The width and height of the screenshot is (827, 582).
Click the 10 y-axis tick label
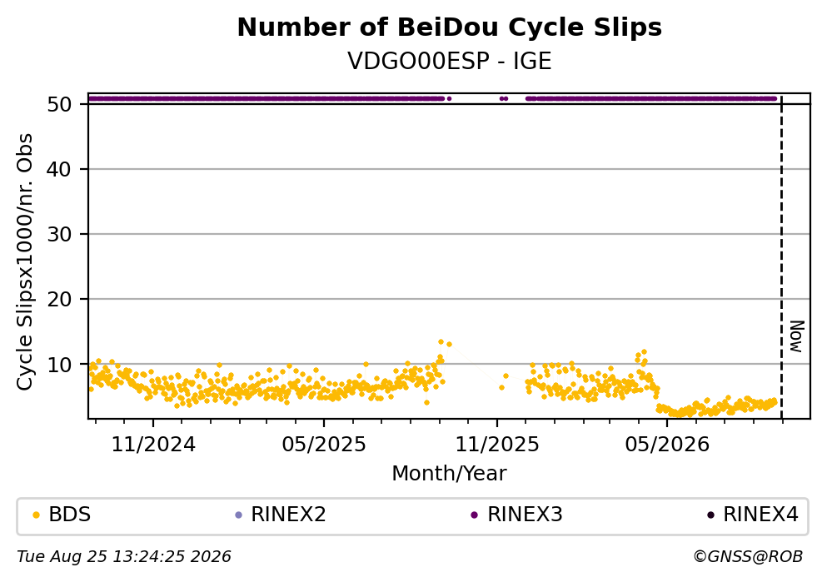(59, 365)
